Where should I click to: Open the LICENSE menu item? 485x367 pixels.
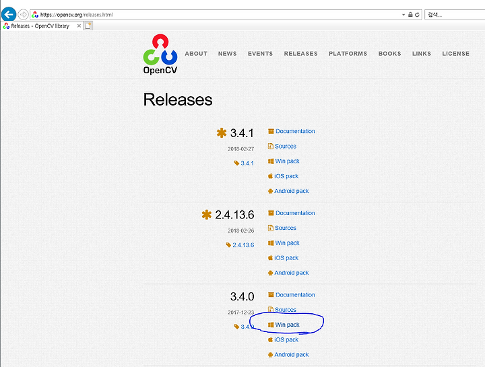click(x=456, y=54)
